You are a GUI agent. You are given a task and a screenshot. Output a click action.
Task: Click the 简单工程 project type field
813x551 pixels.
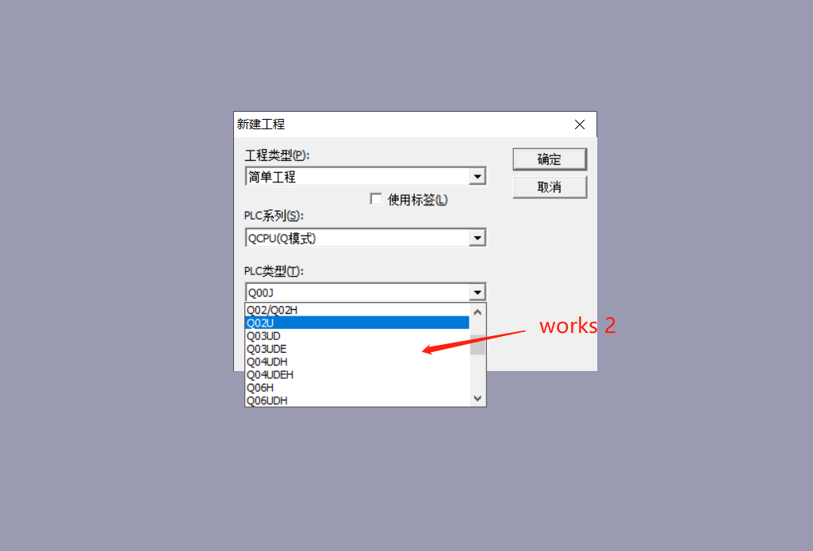click(358, 177)
